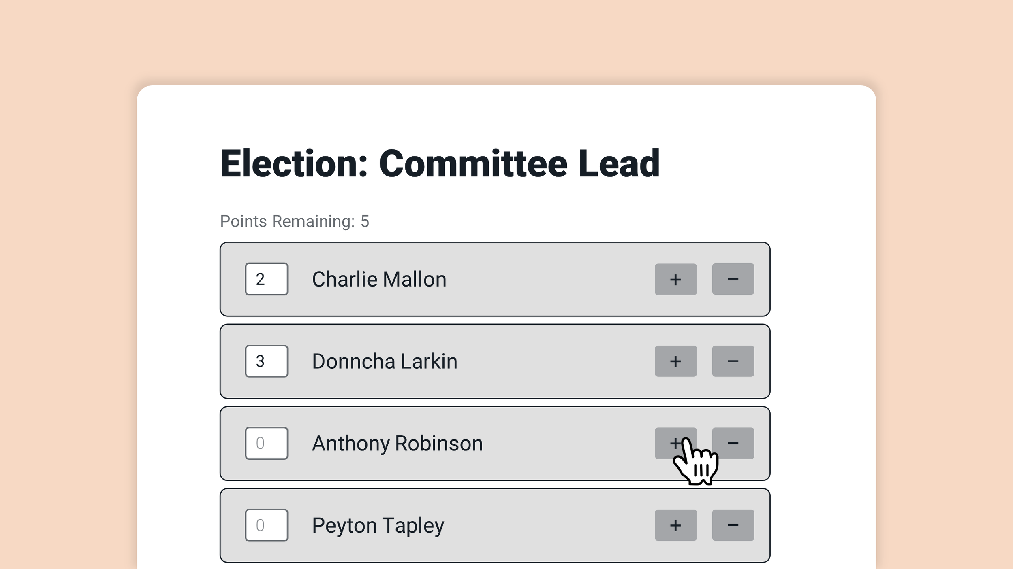Image resolution: width=1013 pixels, height=569 pixels.
Task: Decrease Donncha Larkin's points with minus
Action: tap(733, 361)
